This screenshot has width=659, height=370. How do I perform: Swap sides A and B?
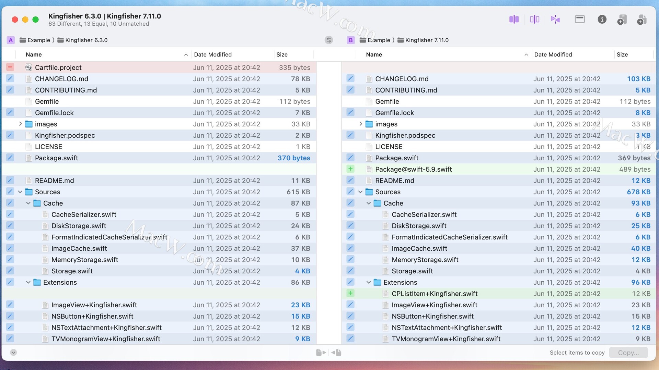pos(328,40)
